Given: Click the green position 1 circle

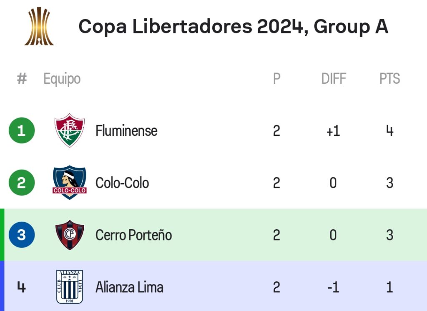Looking at the screenshot, I should [22, 130].
